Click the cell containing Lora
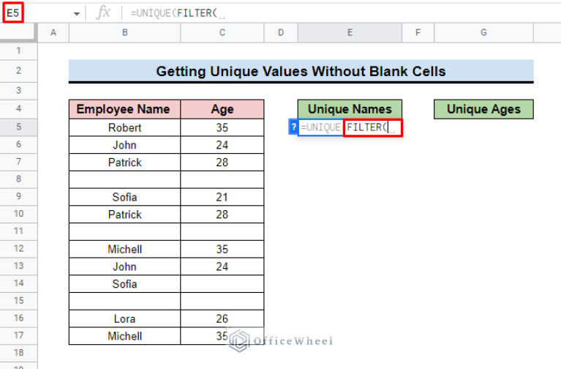This screenshot has height=369, width=561. click(124, 318)
